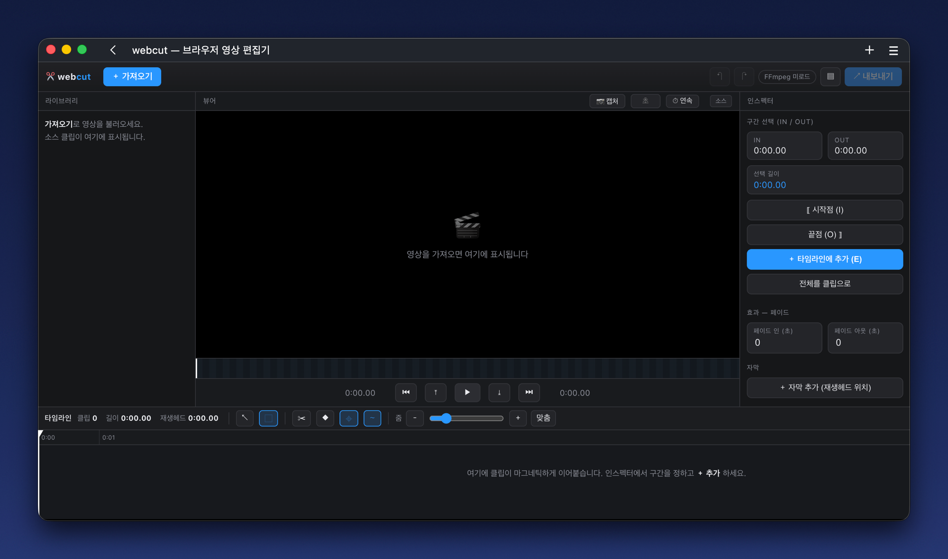Jump to start with skip-back control

point(406,392)
